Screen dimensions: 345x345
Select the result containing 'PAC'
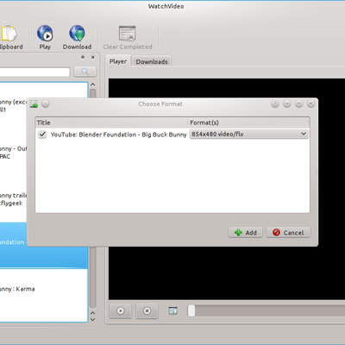tap(13, 153)
